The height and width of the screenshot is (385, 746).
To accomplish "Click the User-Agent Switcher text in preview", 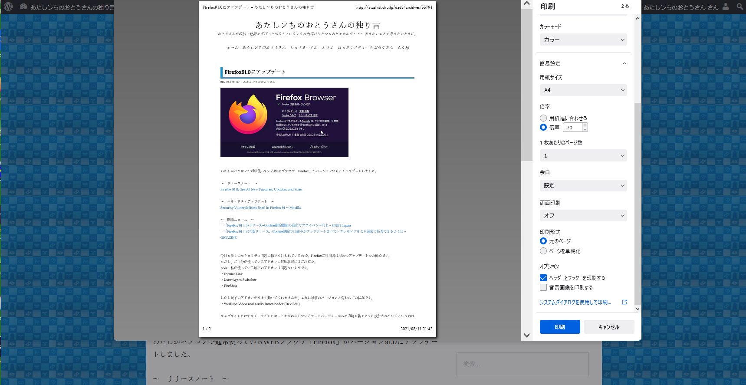I will [240, 280].
